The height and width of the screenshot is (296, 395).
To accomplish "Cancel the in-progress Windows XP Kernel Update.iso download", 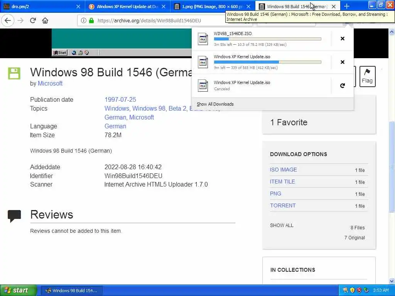I will click(x=343, y=62).
